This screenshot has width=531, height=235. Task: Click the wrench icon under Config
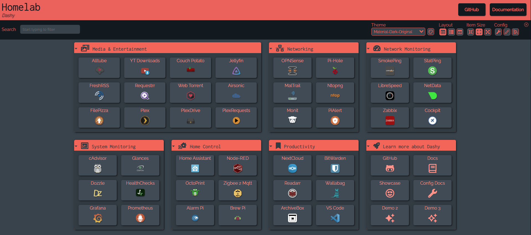498,32
